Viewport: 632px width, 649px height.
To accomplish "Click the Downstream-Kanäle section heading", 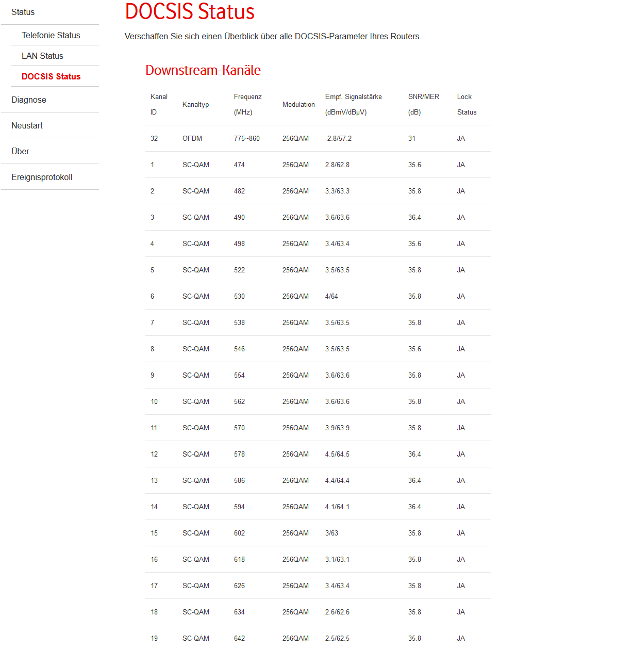I will point(203,70).
